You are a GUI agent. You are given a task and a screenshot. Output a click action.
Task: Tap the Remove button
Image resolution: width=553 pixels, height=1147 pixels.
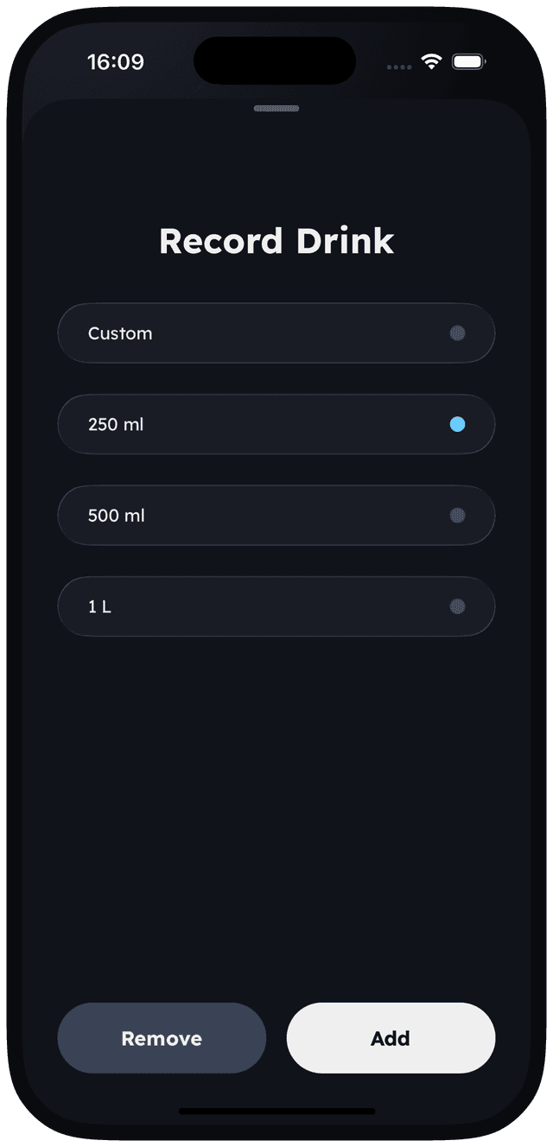162,1039
